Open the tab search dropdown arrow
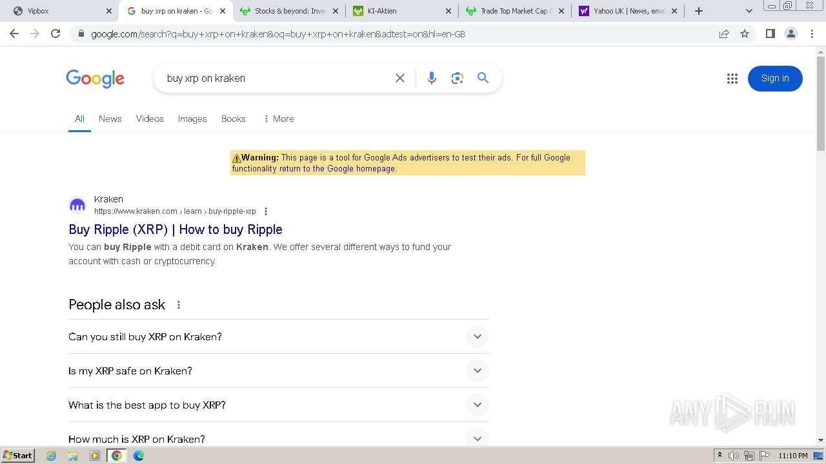 [x=749, y=11]
